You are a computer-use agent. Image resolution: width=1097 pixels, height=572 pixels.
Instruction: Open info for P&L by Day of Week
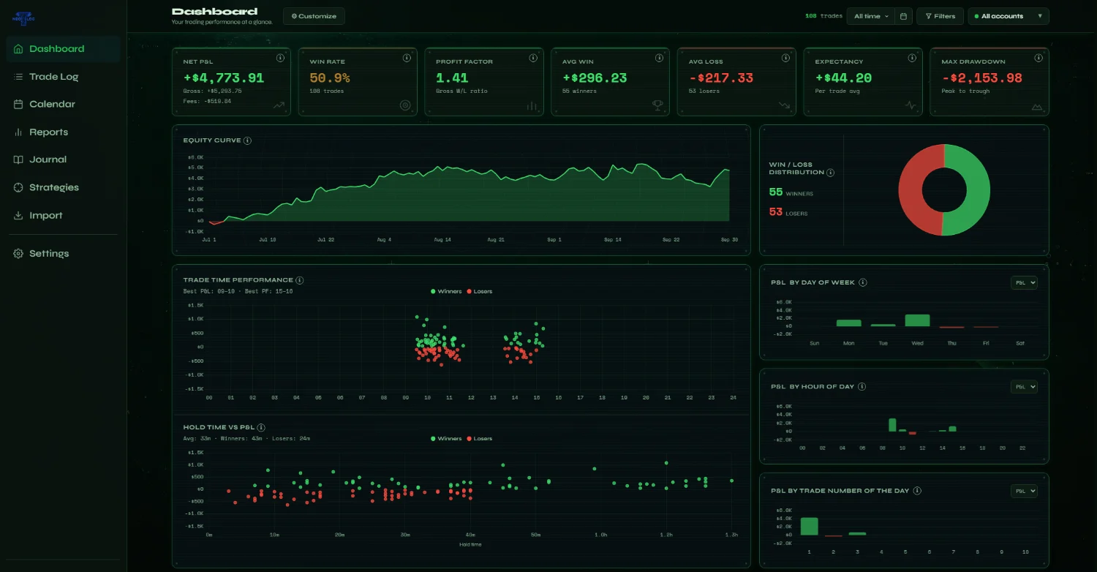[x=863, y=282]
